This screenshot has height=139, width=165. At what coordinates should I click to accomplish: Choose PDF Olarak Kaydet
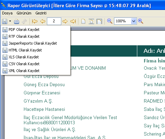coord(36,30)
